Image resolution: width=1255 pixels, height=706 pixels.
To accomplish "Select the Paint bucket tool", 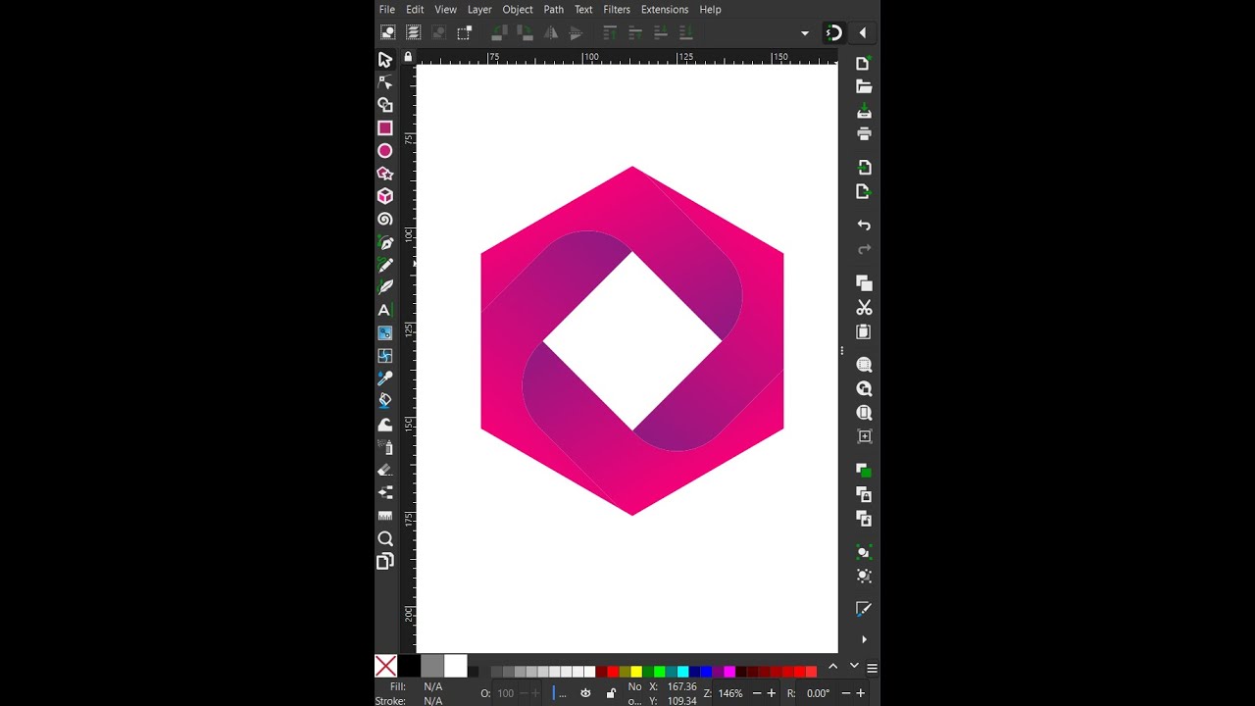I will [x=385, y=401].
